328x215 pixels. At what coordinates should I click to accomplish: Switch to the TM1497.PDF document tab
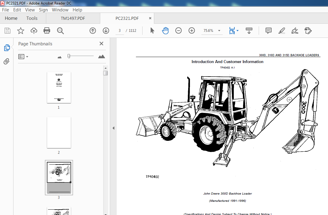73,18
